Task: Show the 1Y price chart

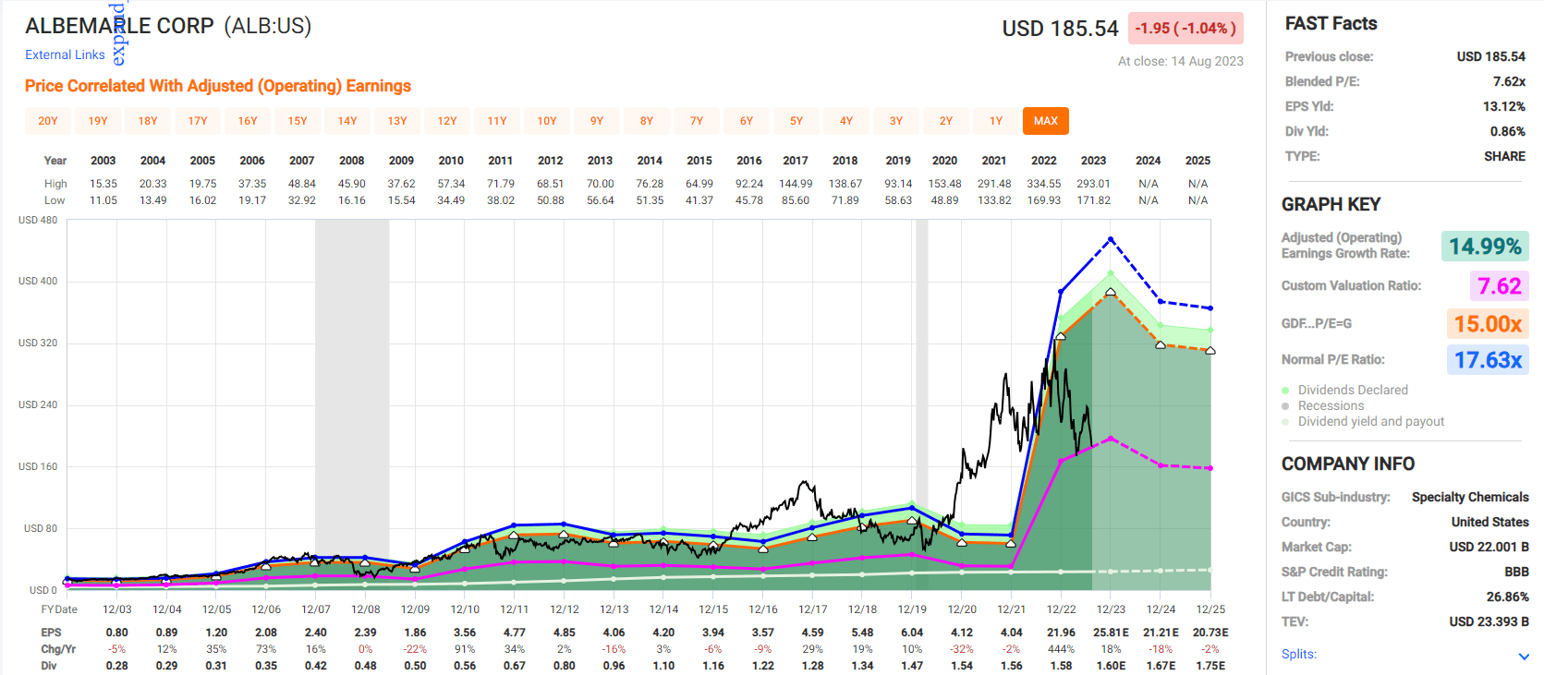Action: pos(996,121)
